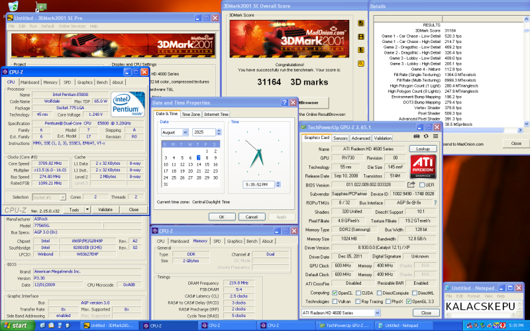530x331 pixels.
Task: Open the Bench tab in front CPU-Z window
Action: pyautogui.click(x=102, y=82)
